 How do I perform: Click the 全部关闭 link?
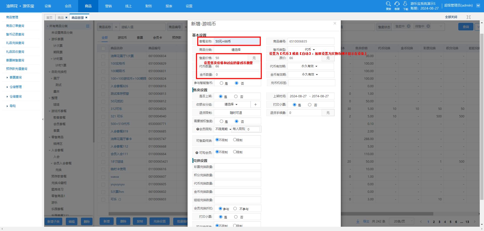pos(451,17)
